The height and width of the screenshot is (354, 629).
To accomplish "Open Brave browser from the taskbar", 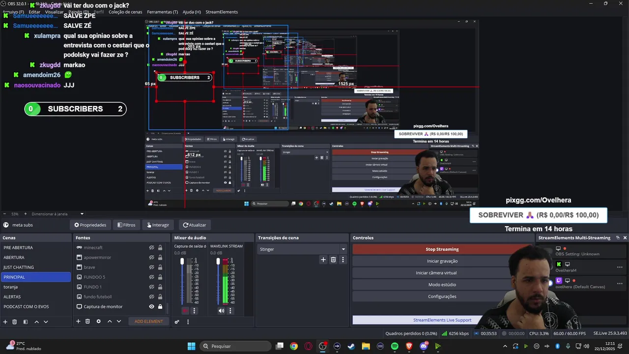I will tap(409, 346).
